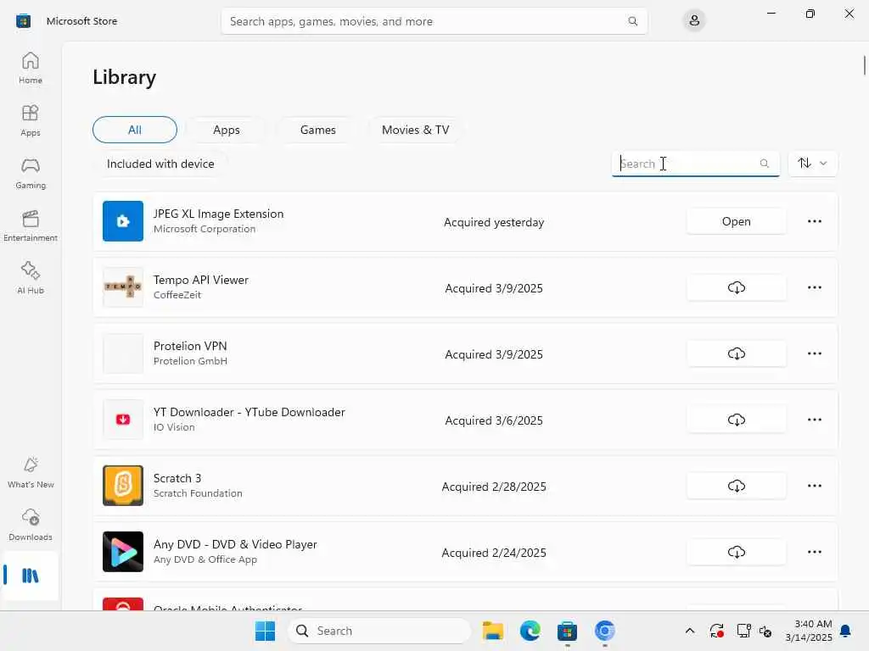Screen dimensions: 869x651
Task: Click the user profile icon
Action: (x=694, y=21)
